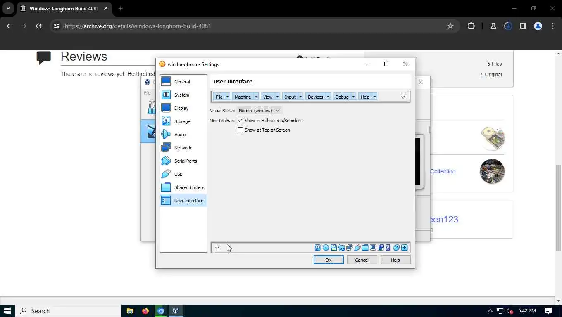The image size is (562, 317).
Task: Open System settings category
Action: coord(183,95)
